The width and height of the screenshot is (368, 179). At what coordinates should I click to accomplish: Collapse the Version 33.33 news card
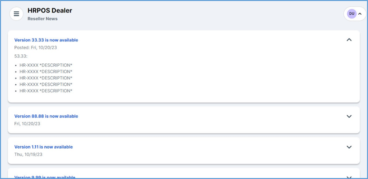[x=349, y=40]
